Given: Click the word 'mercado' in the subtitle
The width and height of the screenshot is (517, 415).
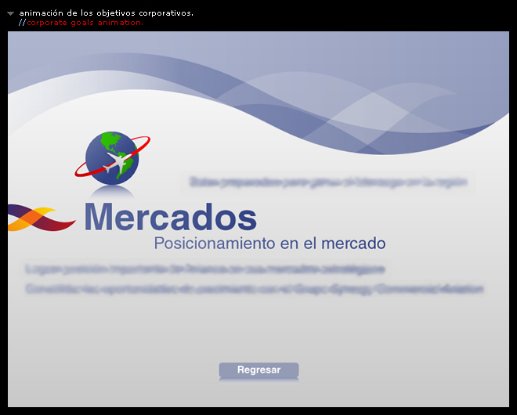Looking at the screenshot, I should (x=353, y=244).
